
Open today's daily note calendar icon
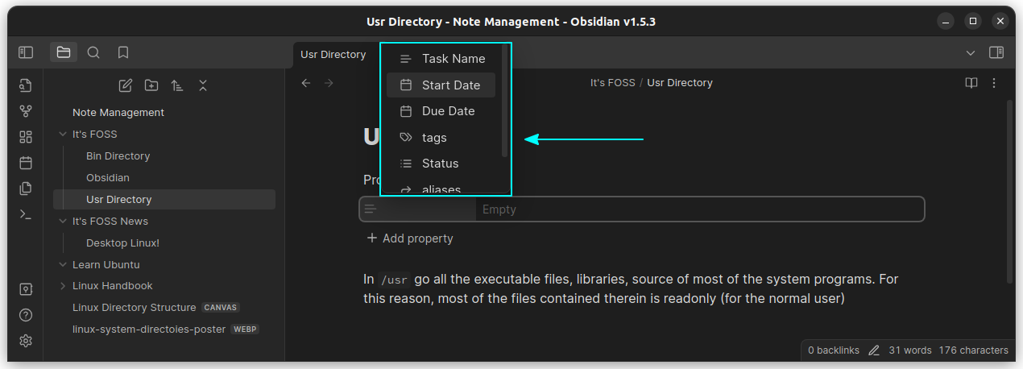[26, 163]
